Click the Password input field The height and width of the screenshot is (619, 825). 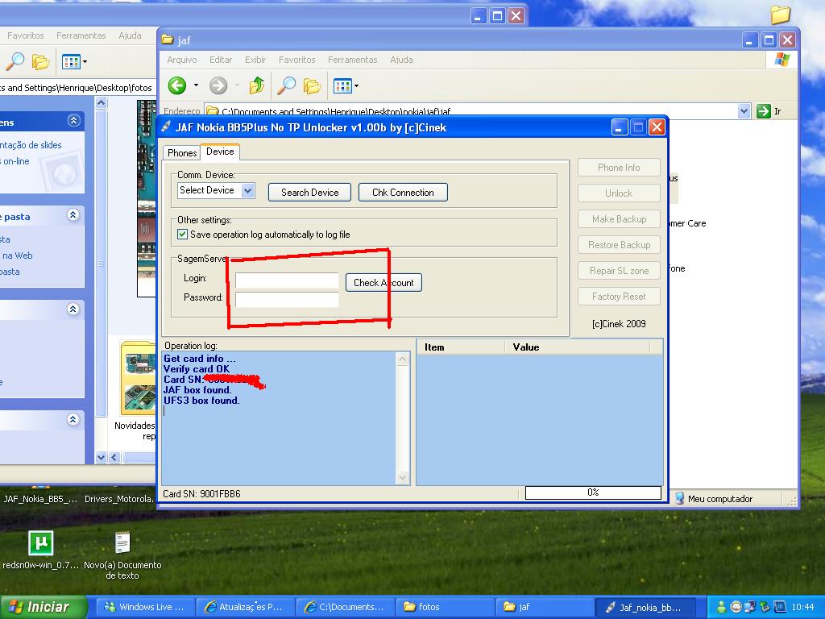287,299
